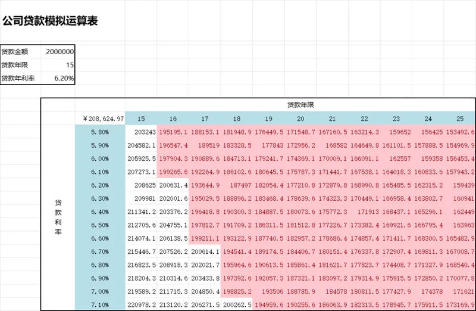Screen dimensions: 476x311
Task: Select cell 205925.5
Action: click(x=141, y=158)
